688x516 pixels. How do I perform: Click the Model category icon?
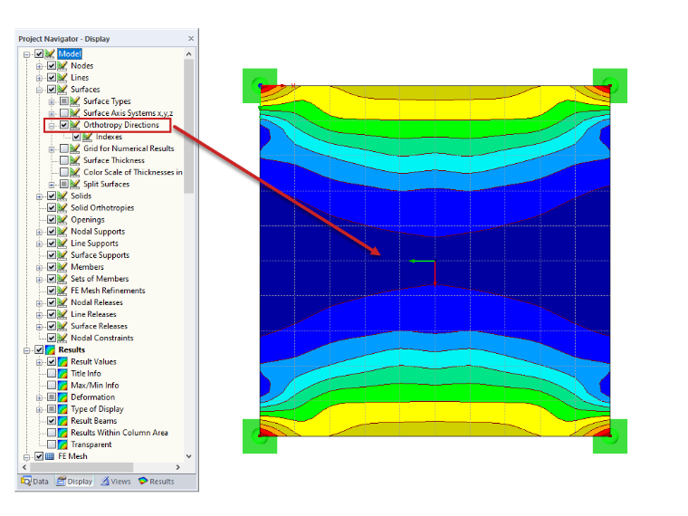click(50, 54)
